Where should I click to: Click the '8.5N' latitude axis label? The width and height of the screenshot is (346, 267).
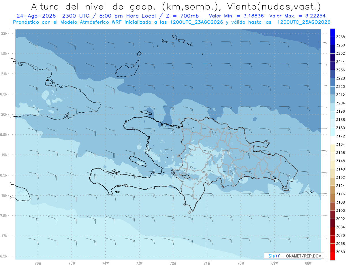(4, 175)
